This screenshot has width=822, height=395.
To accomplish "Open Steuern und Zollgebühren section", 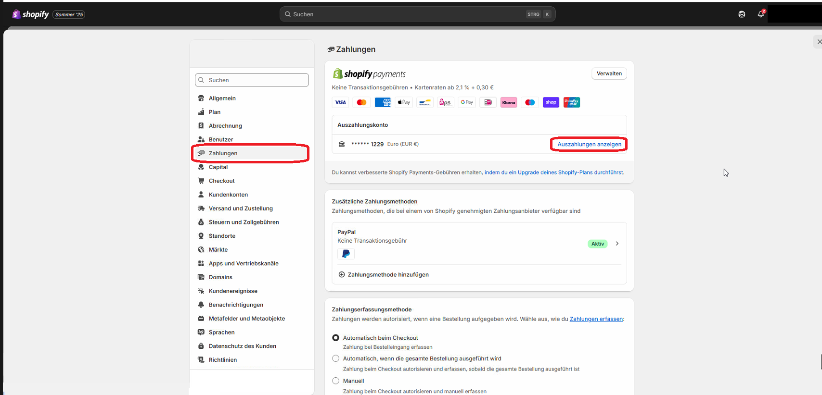I will (x=244, y=222).
